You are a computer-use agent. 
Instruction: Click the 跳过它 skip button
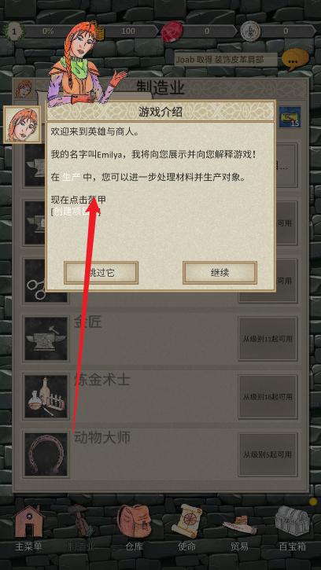tap(101, 272)
